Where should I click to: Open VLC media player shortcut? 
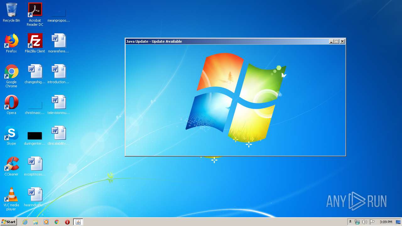pos(11,199)
